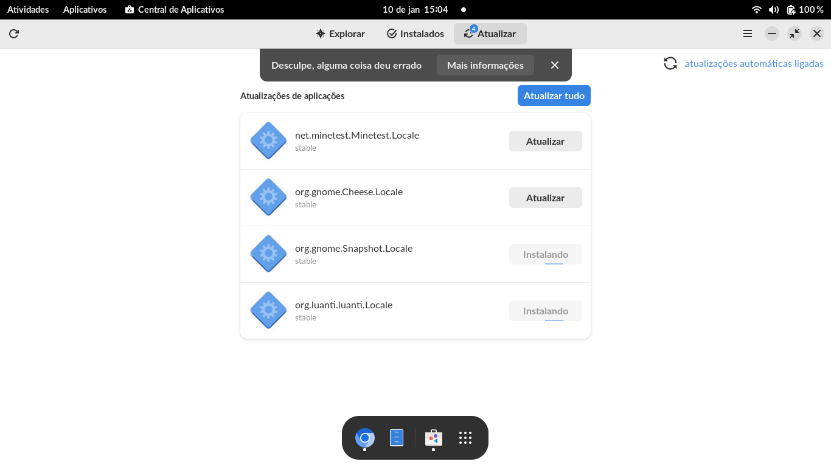Click the App Center dock icon
831x467 pixels.
(x=433, y=438)
